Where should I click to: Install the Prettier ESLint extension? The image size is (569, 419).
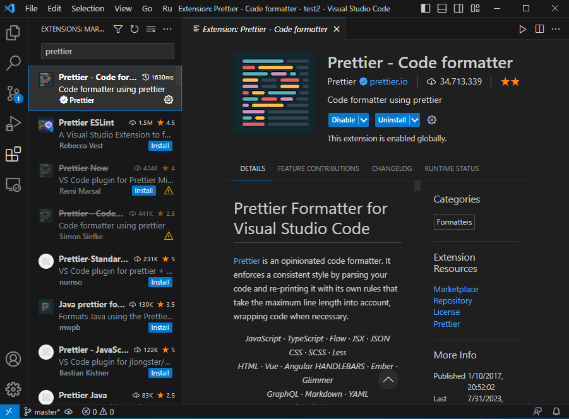click(160, 145)
